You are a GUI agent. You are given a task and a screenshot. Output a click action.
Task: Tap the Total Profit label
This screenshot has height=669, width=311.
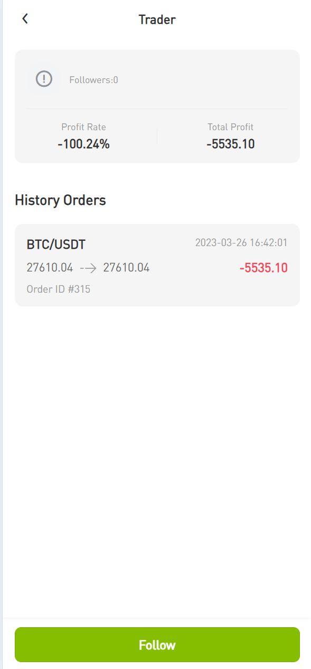231,127
